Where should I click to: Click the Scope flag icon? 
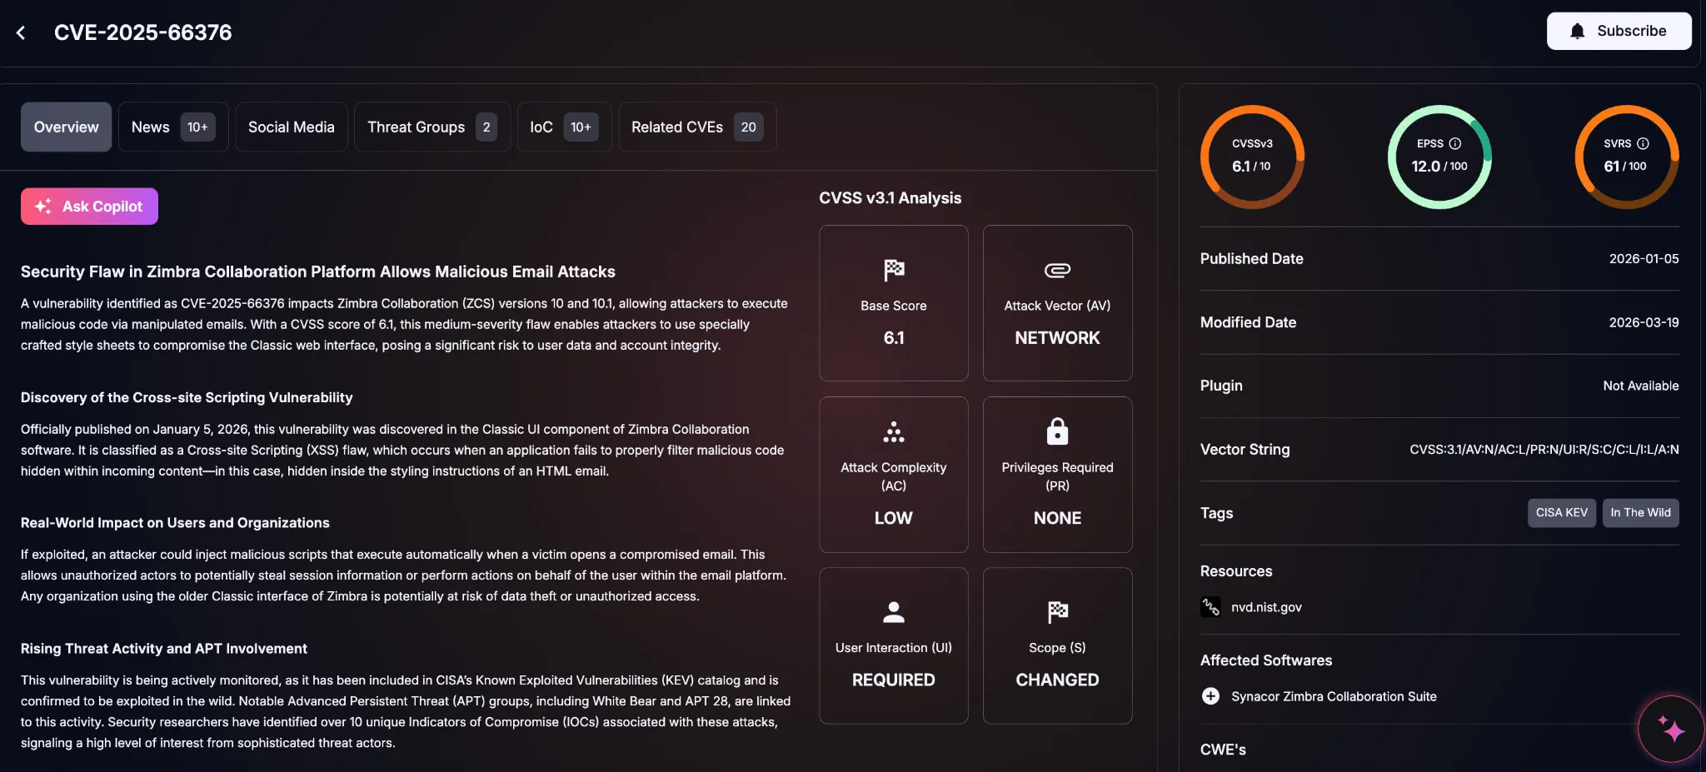point(1057,612)
